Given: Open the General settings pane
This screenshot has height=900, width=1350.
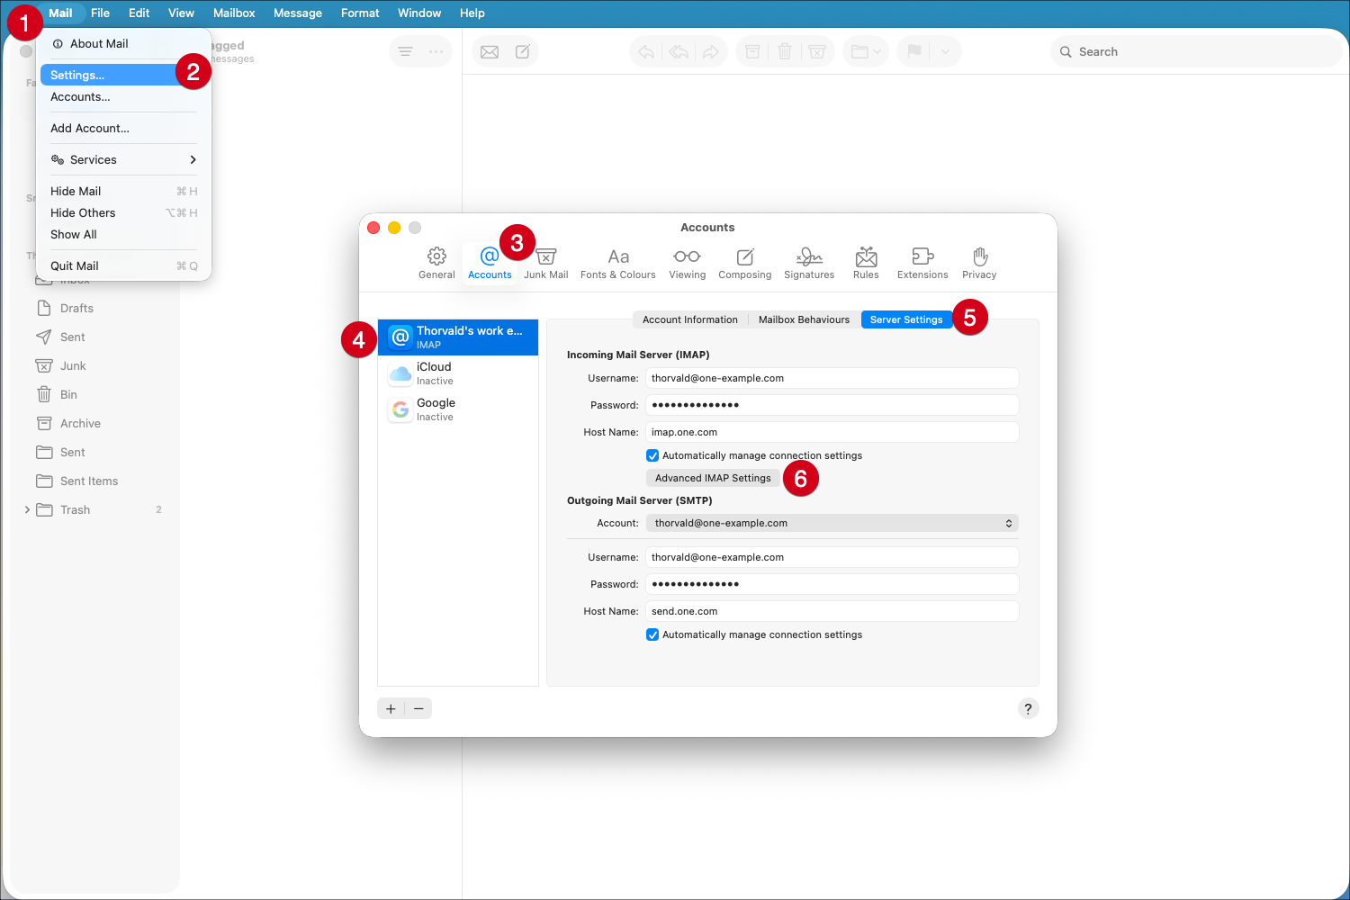Looking at the screenshot, I should click(x=436, y=263).
